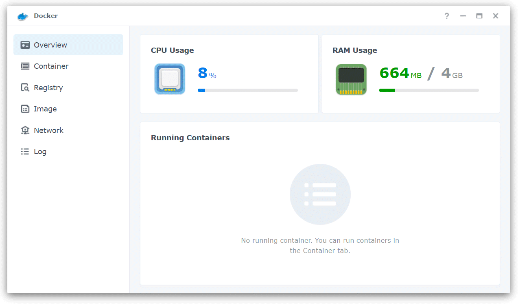
Task: Click the RAM usage progress bar
Action: click(429, 90)
